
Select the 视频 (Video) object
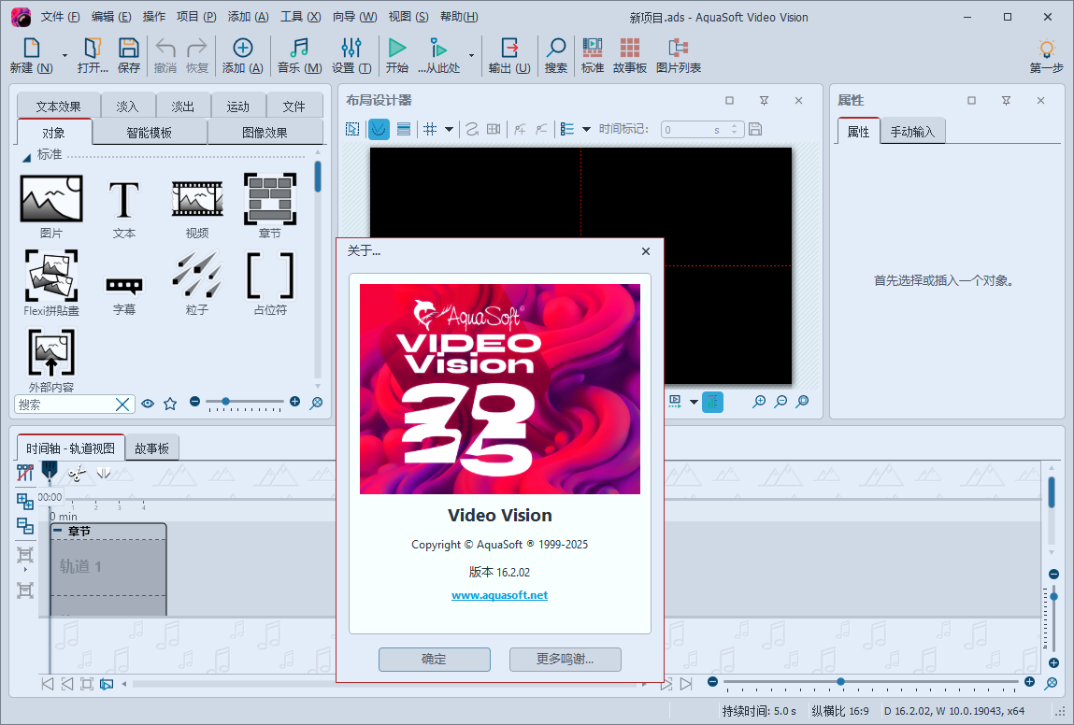coord(197,206)
